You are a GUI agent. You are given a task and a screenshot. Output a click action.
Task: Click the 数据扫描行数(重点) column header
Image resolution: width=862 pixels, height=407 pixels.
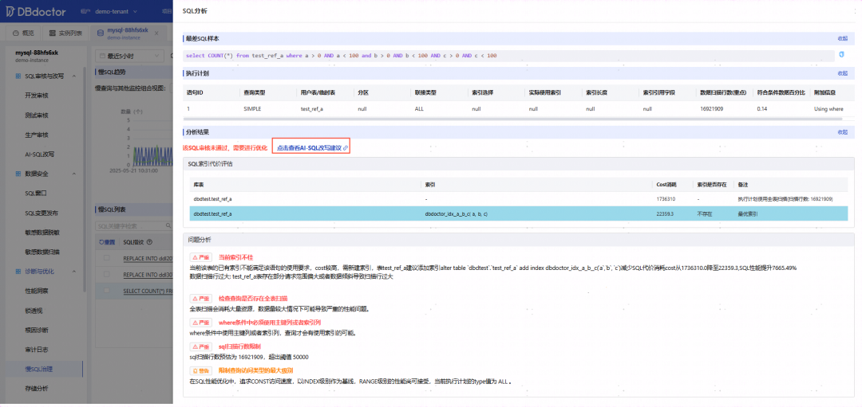click(x=723, y=92)
